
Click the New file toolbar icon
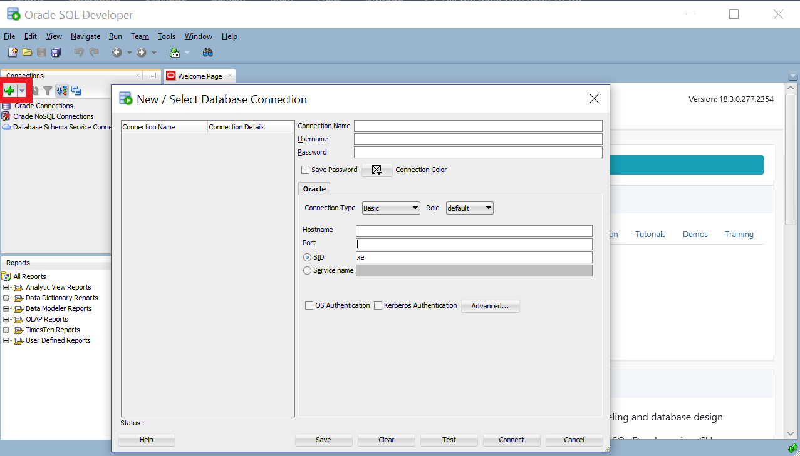pyautogui.click(x=13, y=53)
